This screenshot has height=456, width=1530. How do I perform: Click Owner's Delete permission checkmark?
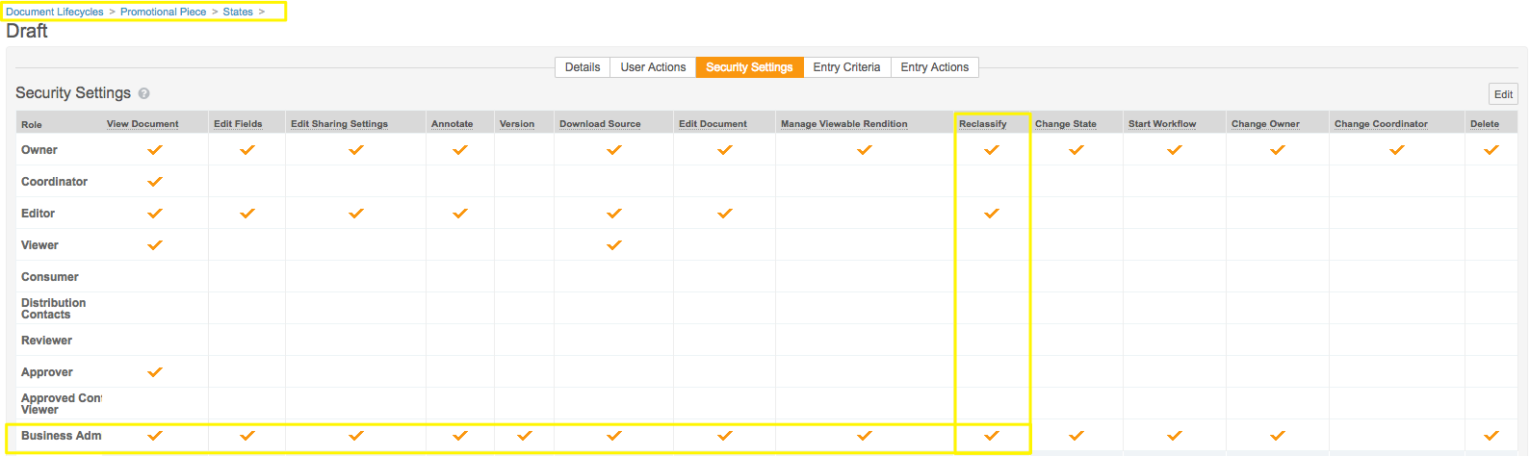click(1491, 150)
